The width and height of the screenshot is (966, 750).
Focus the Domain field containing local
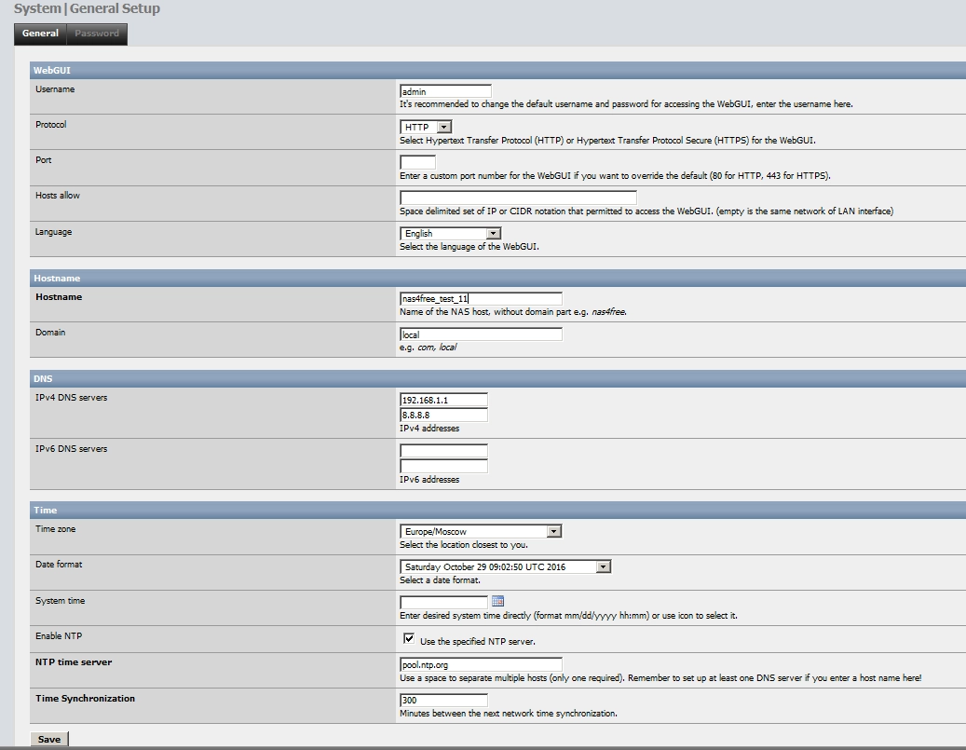[481, 334]
